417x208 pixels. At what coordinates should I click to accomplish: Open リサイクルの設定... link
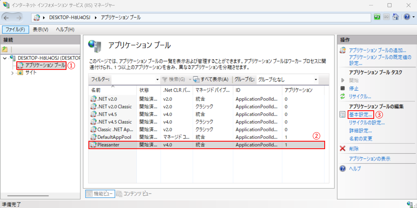coord(367,123)
